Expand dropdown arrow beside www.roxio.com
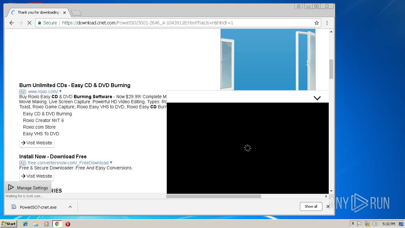The image size is (405, 228). coord(60,91)
